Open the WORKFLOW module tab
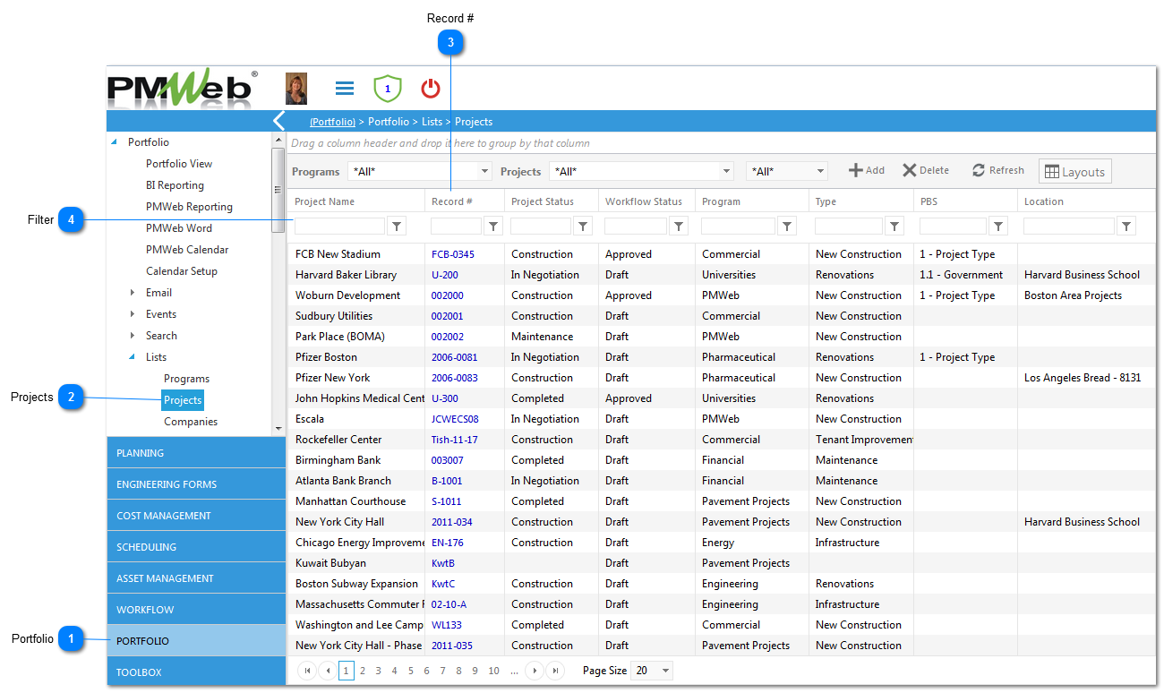 [196, 610]
